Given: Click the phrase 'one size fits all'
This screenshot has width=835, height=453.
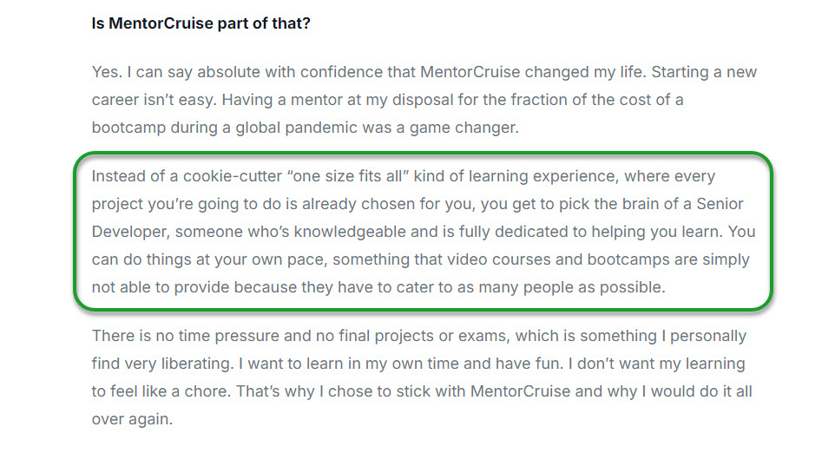Looking at the screenshot, I should pyautogui.click(x=348, y=176).
